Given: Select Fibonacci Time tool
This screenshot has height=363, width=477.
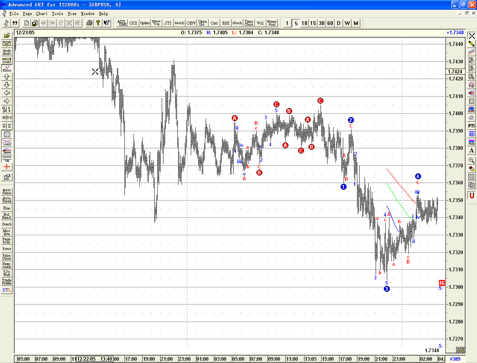Looking at the screenshot, I should (x=471, y=77).
